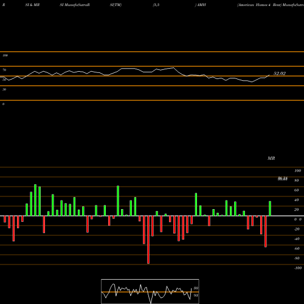Click the MR axis label -100
Screen dimensions: 304x304
click(297, 268)
